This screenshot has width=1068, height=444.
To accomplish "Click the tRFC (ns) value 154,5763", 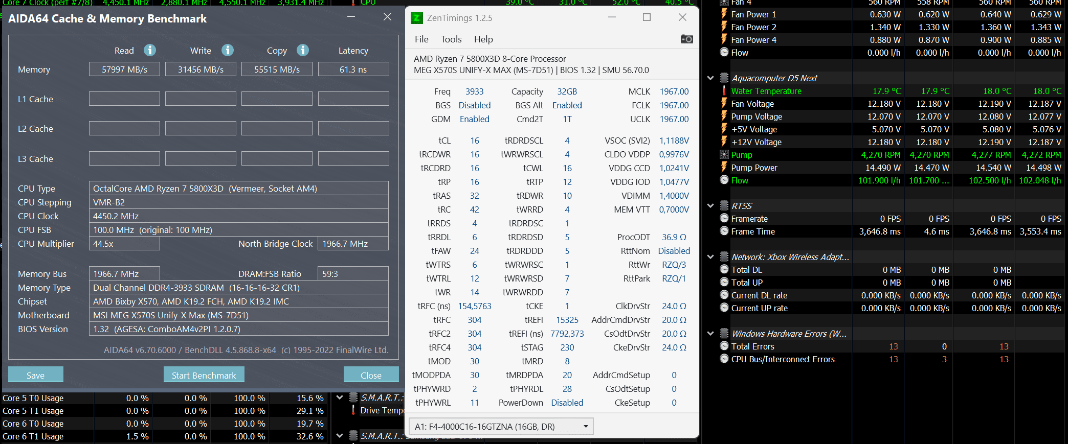I will click(475, 306).
